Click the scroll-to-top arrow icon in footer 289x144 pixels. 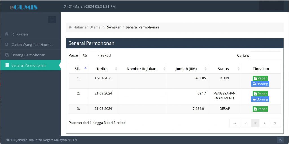pyautogui.click(x=280, y=140)
